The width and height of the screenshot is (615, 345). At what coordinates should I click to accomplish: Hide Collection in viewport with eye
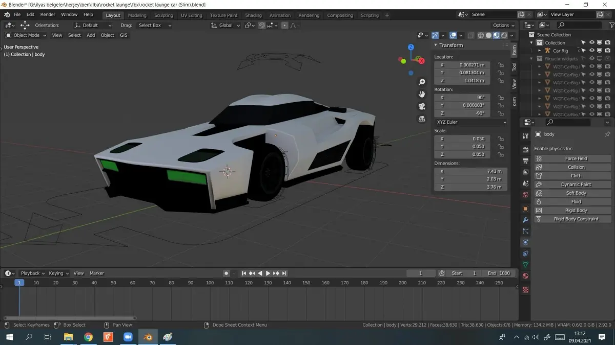[591, 42]
